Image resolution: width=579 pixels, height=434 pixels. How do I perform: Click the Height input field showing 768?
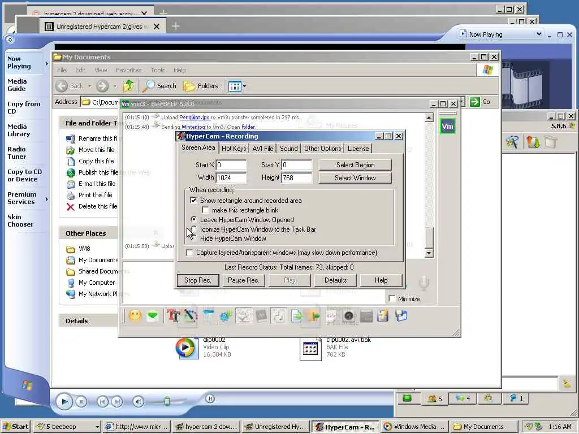(x=296, y=178)
